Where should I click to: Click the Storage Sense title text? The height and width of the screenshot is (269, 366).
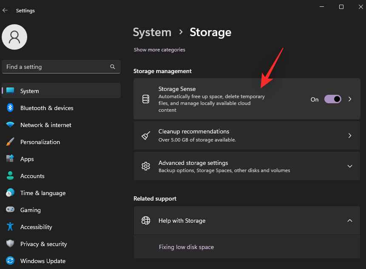(177, 89)
